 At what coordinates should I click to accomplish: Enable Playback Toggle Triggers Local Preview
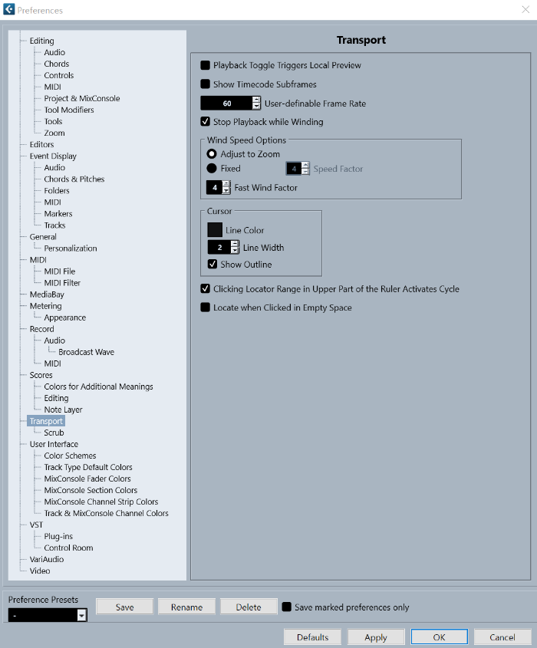[x=205, y=65]
